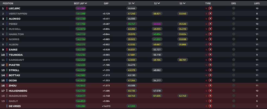The width and height of the screenshot is (267, 109).
Task: Click Bottas's soft tyre icon
Action: [210, 75]
